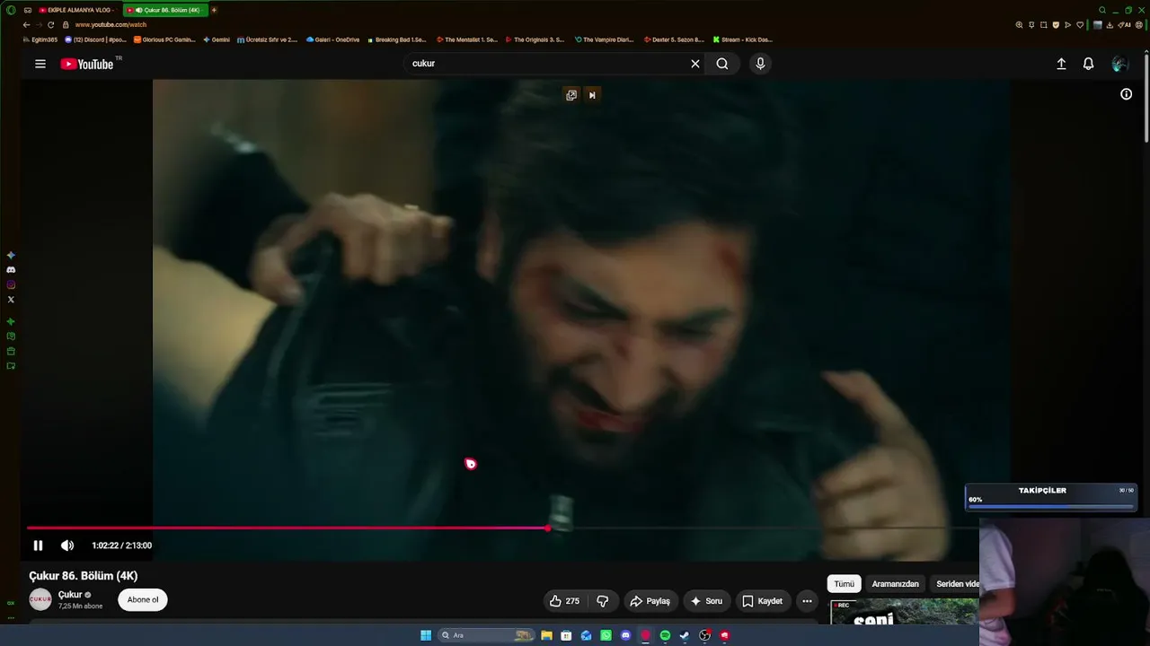Clear the 'cukur' search text
The image size is (1150, 646).
pyautogui.click(x=694, y=64)
